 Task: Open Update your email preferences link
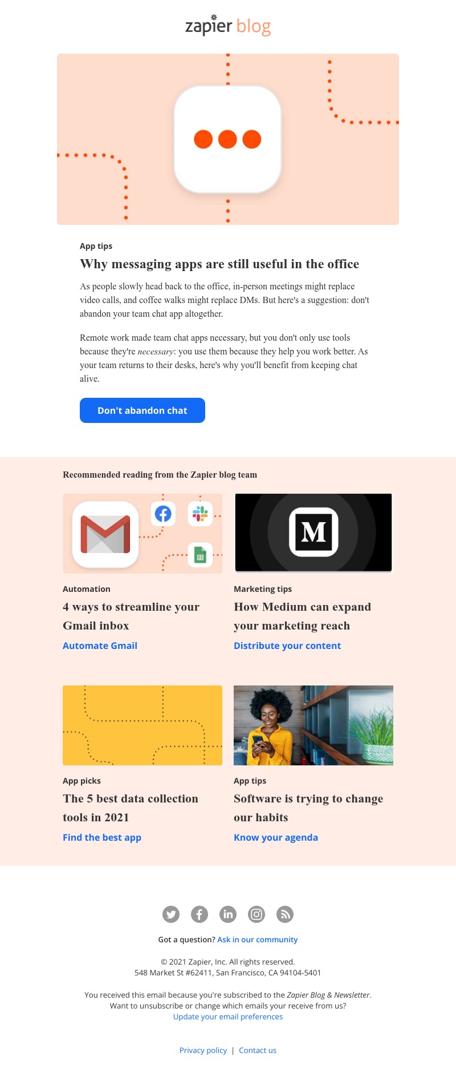228,1016
